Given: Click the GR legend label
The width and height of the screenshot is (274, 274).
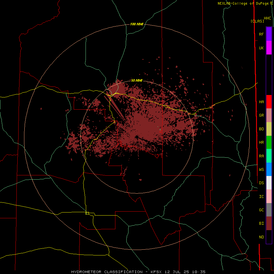Looking at the screenshot, I should click(261, 115).
